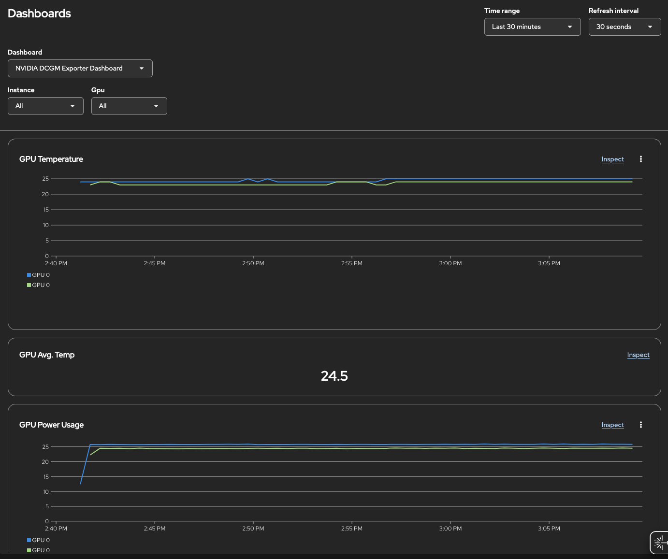Screen dimensions: 668x559
Task: Click the GPU Temperature panel title
Action: pyautogui.click(x=51, y=159)
